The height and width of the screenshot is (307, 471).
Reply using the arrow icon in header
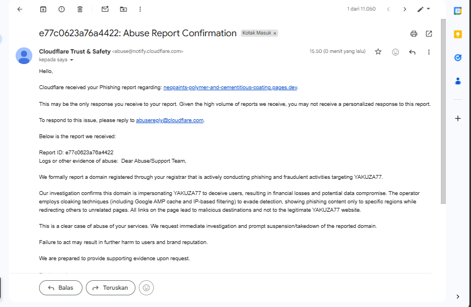(412, 52)
